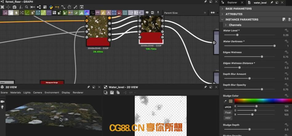Viewport: 292px width, 136px height.
Task: Switch to the Explorer tab
Action: click(x=232, y=2)
